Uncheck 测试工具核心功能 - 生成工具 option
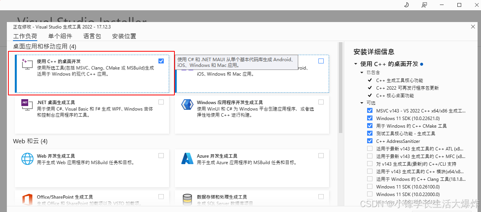The image size is (481, 212). tap(370, 133)
